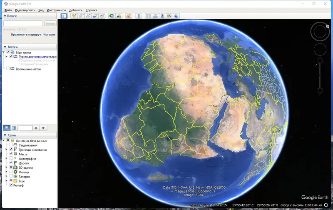
Task: Click the Проложить маршрут link
Action: pyautogui.click(x=26, y=35)
